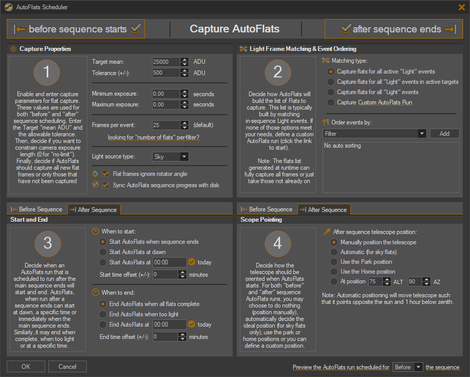The image size is (470, 377).
Task: Click the step 4 circle badge
Action: pos(277,243)
